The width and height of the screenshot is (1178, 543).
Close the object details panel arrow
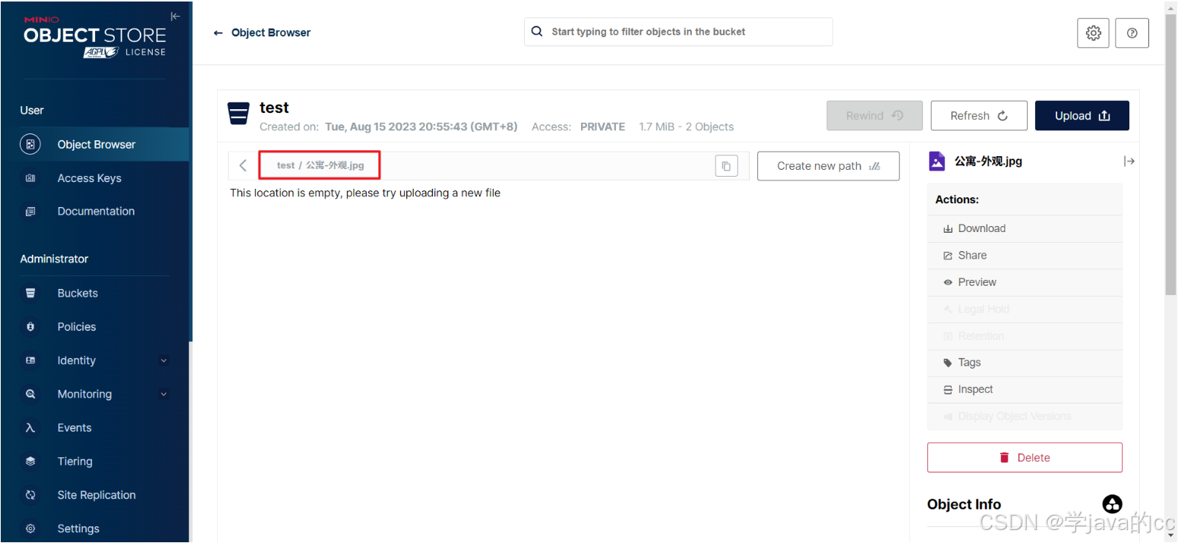(1129, 161)
